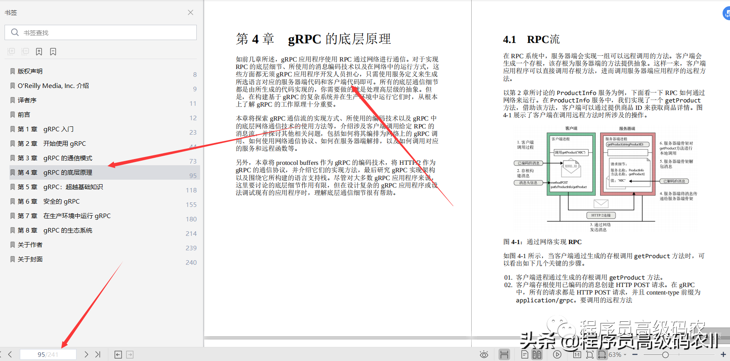The width and height of the screenshot is (730, 361).
Task: Click the chapter title 第 4 章 gRPC 的底层原理
Action: [313, 39]
